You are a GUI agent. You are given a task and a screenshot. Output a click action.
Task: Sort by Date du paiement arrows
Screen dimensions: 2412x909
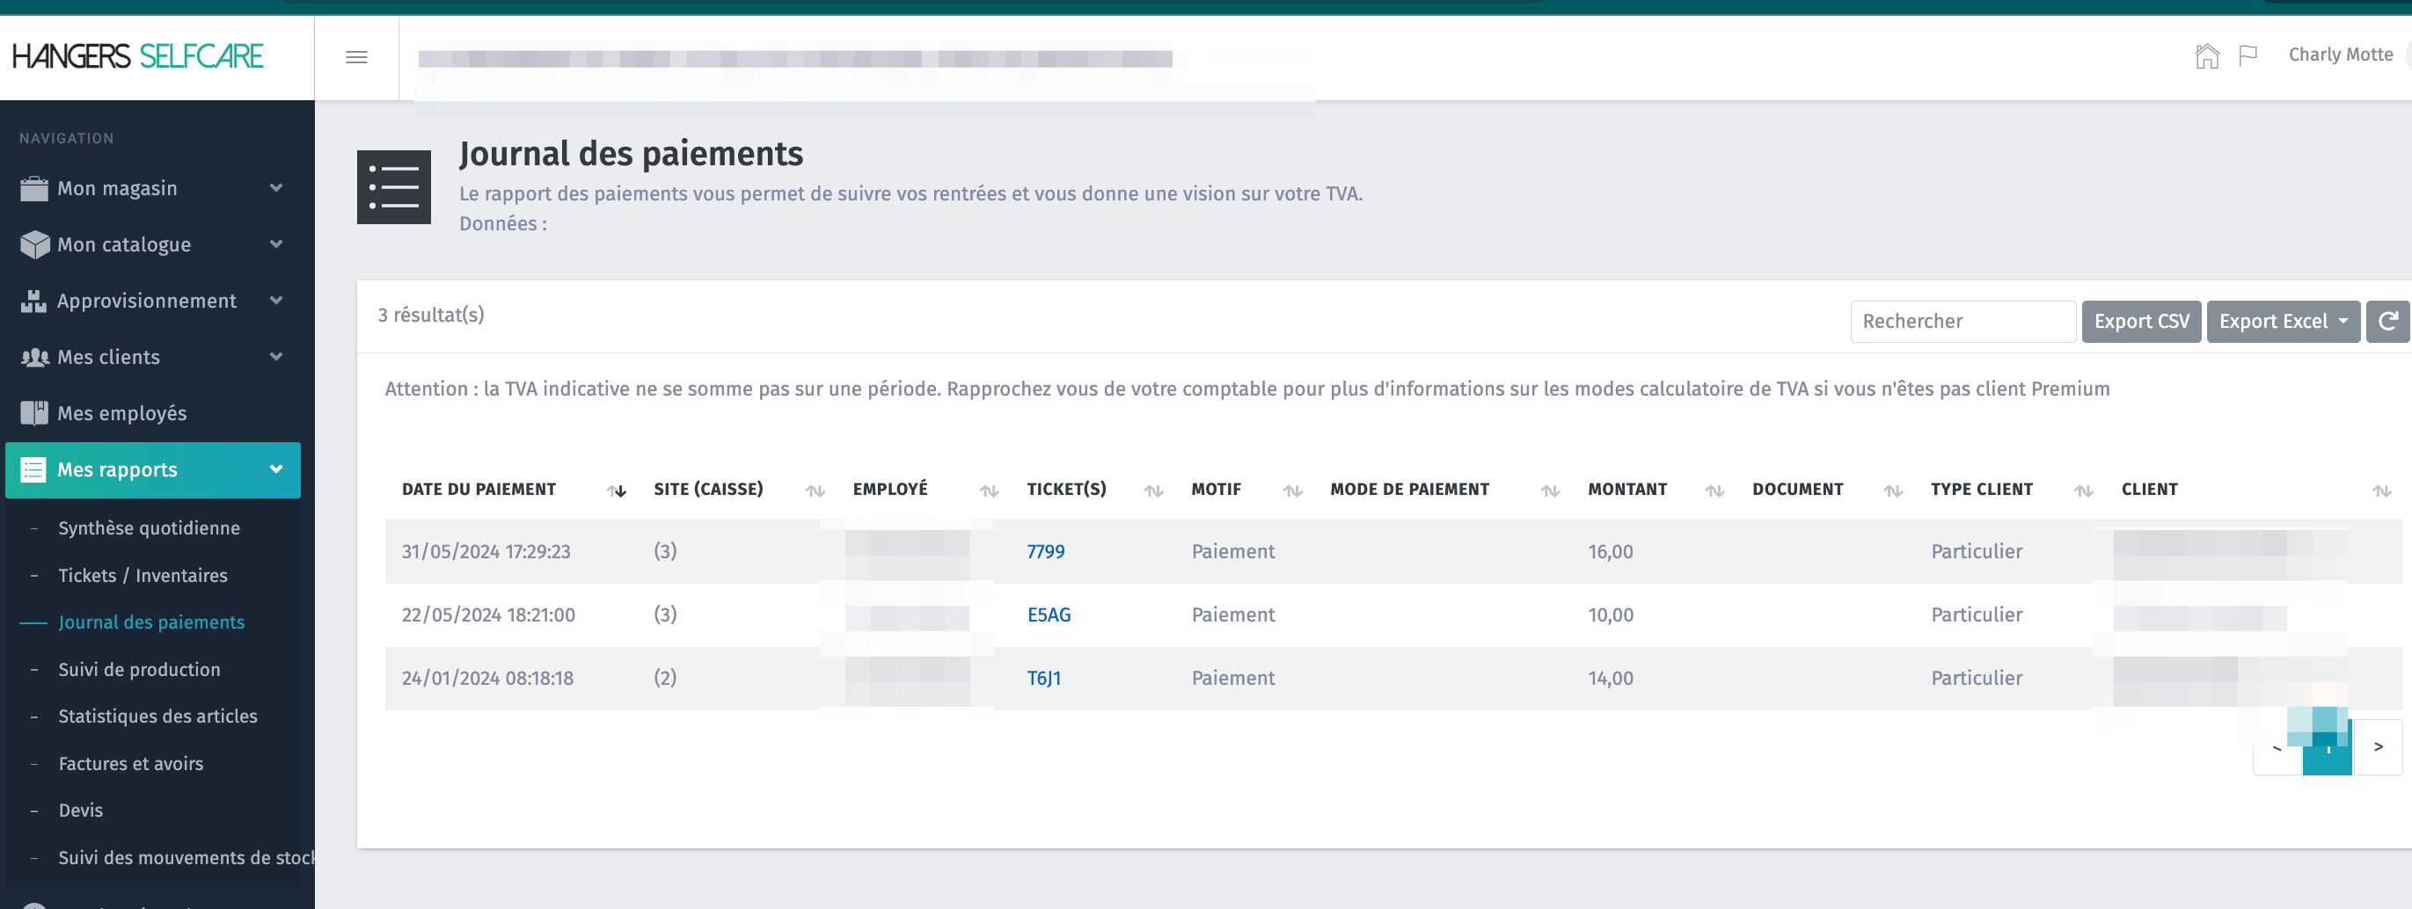pos(616,491)
